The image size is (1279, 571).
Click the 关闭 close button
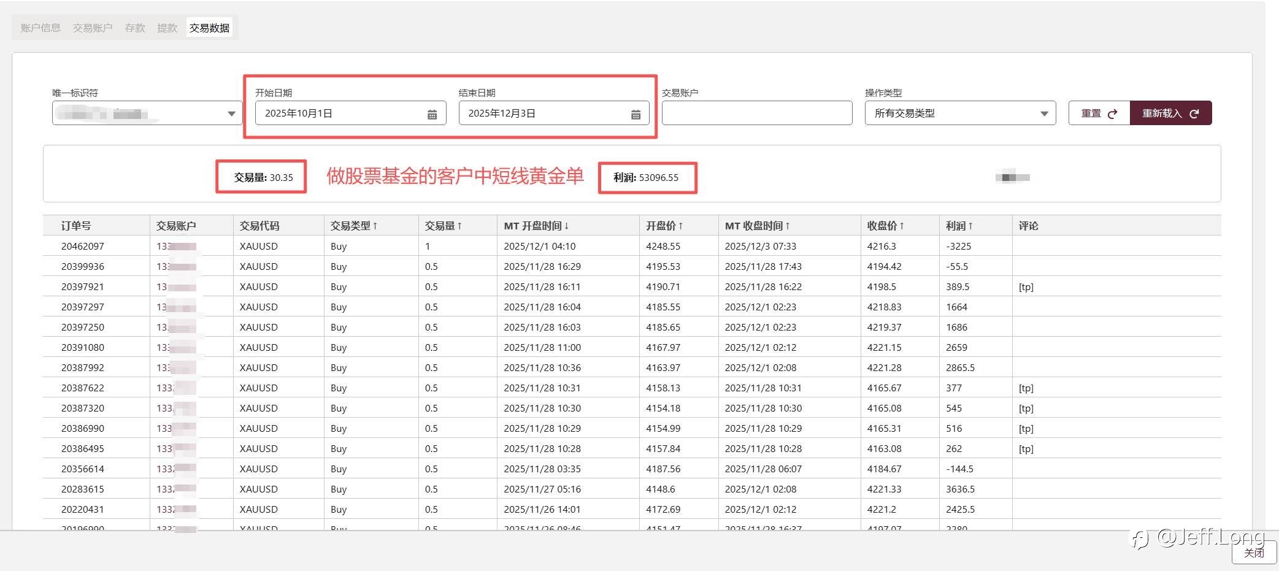click(x=1253, y=553)
